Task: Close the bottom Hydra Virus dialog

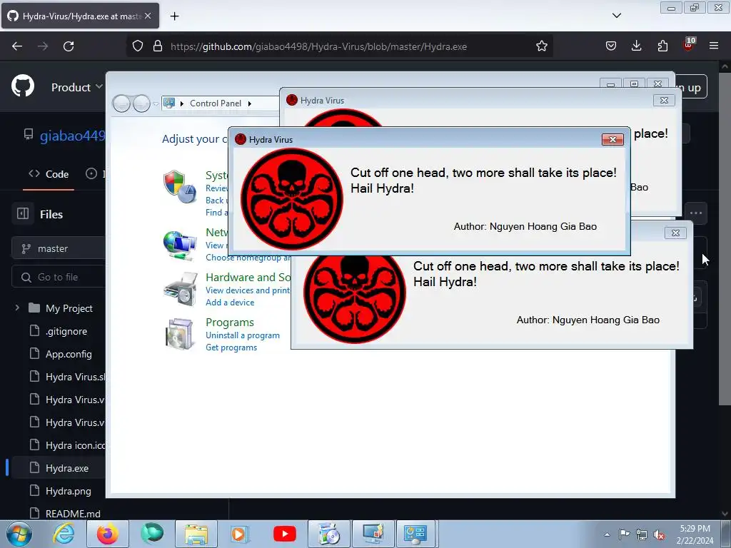Action: click(675, 233)
